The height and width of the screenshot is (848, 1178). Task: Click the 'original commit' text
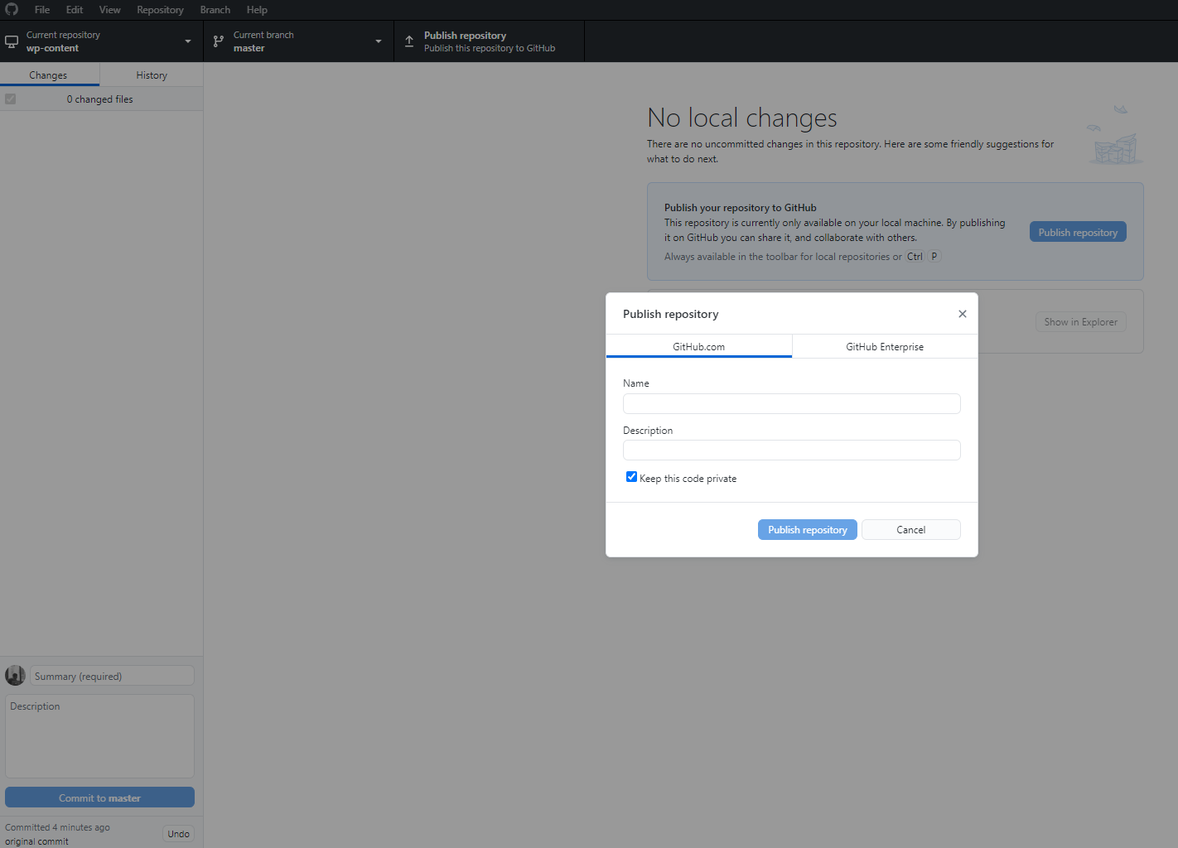tap(37, 841)
